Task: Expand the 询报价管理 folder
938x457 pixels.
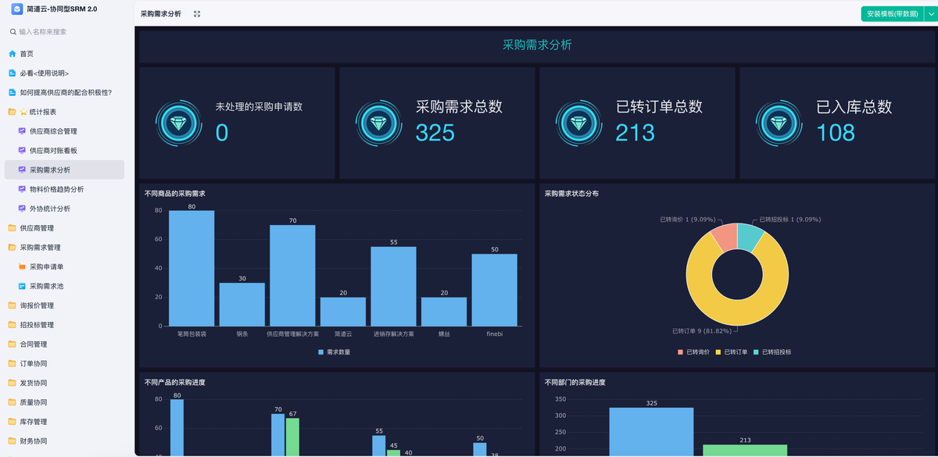Action: point(64,305)
